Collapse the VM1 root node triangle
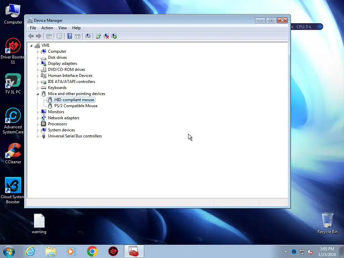This screenshot has height=258, width=344. (x=31, y=46)
